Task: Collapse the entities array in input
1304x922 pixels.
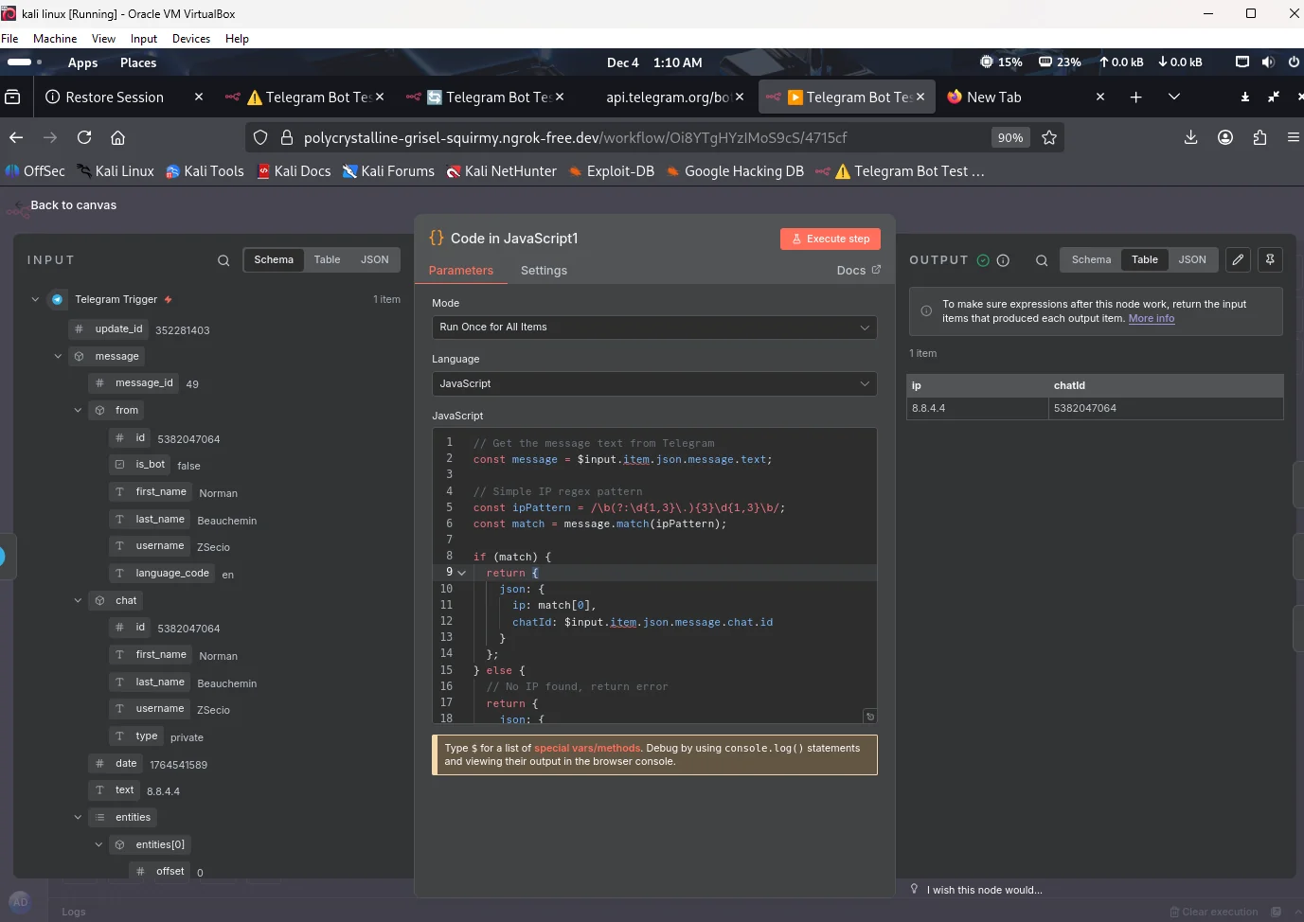Action: click(78, 817)
